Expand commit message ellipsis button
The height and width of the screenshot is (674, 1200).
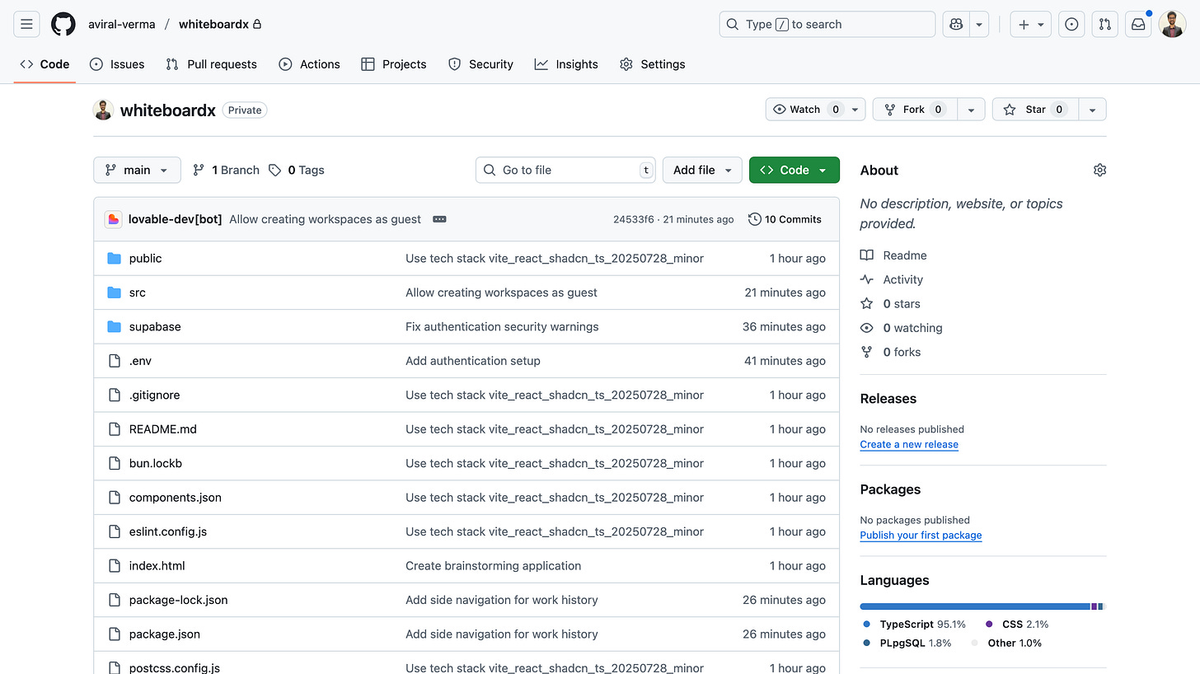(439, 219)
